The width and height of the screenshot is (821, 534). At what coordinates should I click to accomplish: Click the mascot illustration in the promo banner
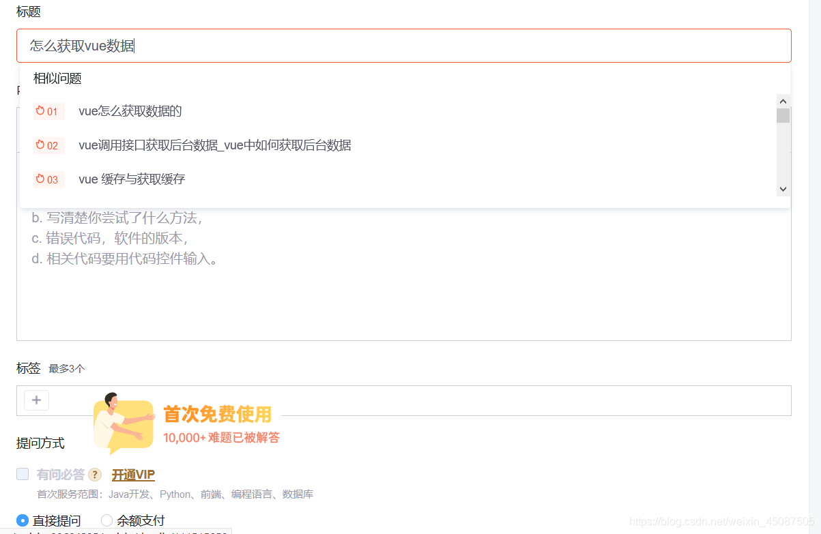pos(123,419)
